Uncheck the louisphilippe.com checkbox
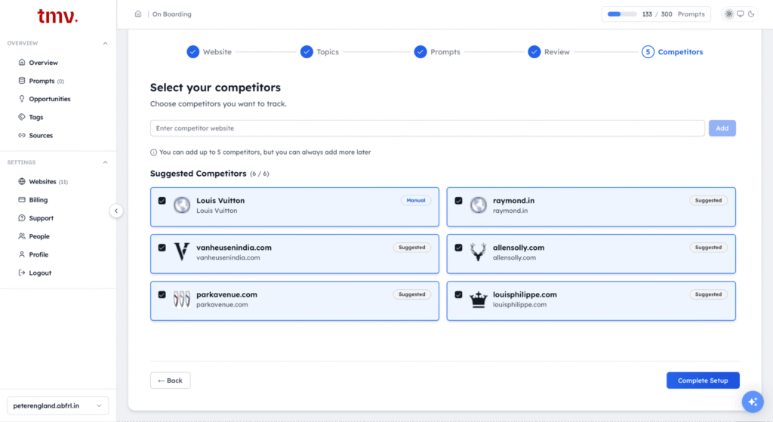 coord(458,294)
